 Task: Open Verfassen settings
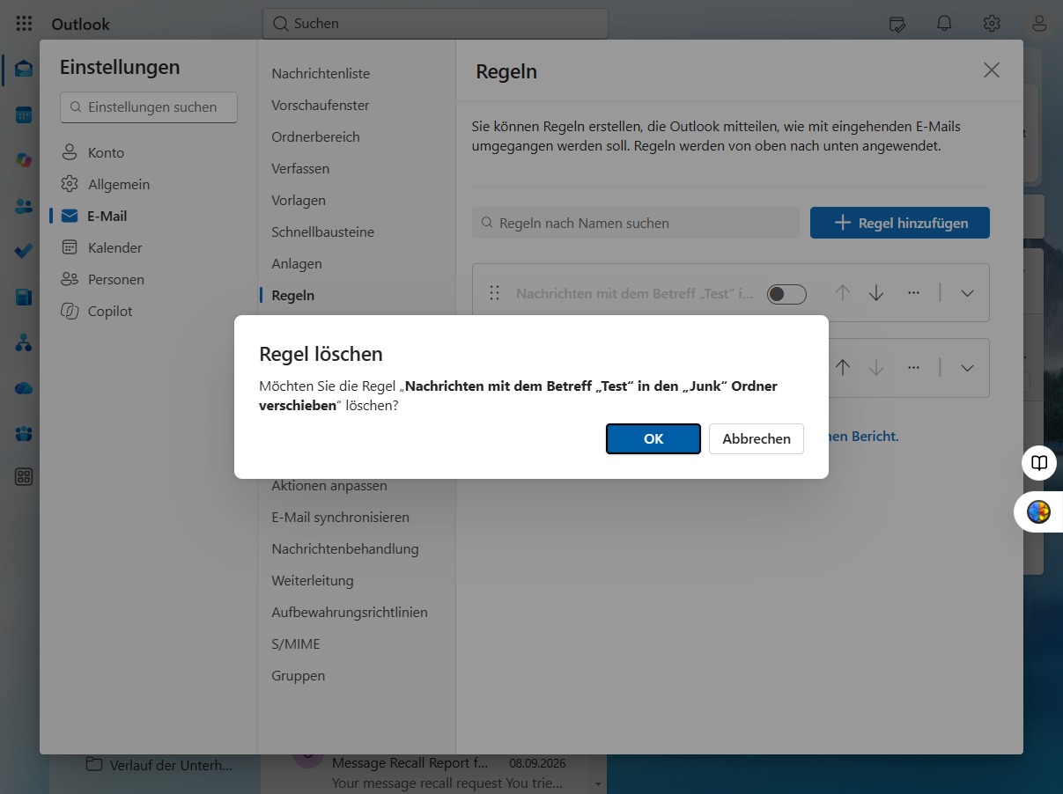point(300,169)
